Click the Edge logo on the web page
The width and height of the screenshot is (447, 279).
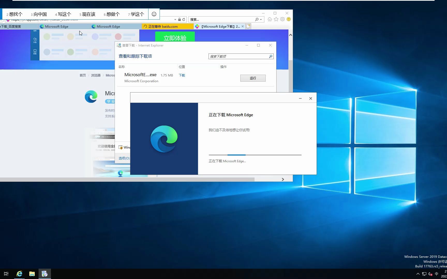[x=91, y=97]
